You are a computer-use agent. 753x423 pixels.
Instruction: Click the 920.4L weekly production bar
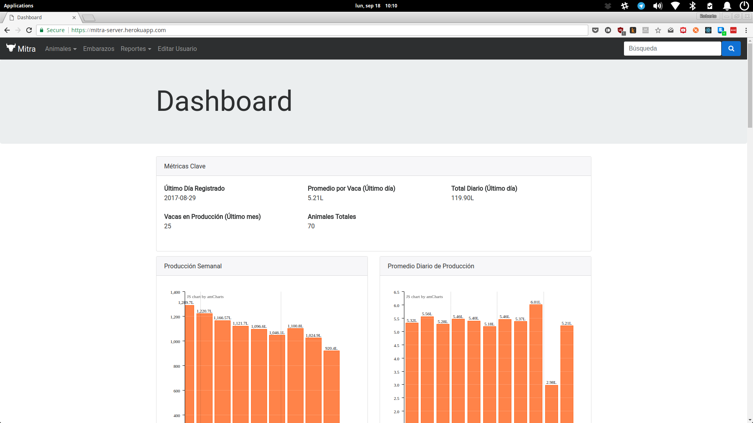[x=331, y=387]
